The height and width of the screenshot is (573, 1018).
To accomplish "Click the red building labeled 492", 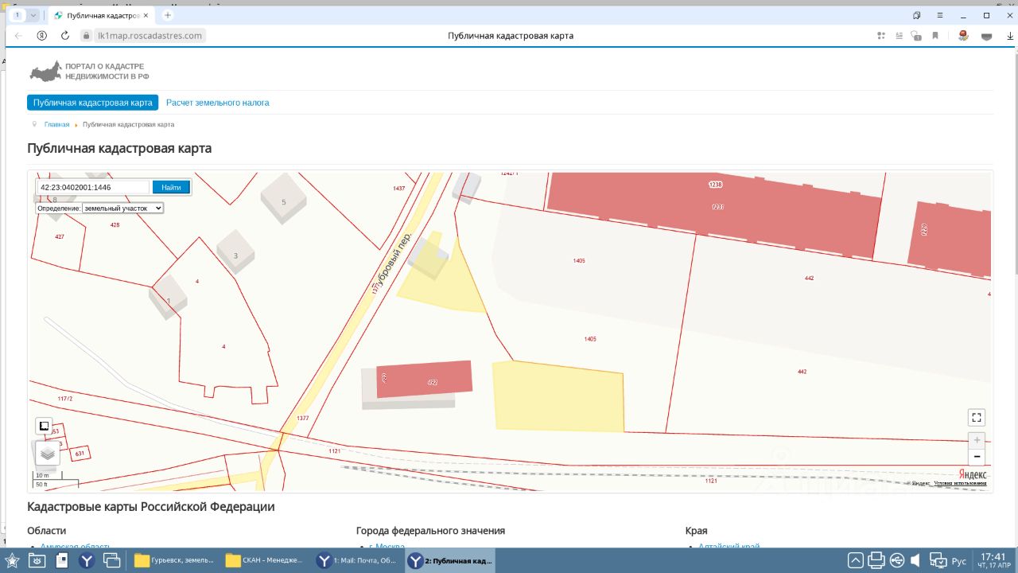I will [424, 379].
